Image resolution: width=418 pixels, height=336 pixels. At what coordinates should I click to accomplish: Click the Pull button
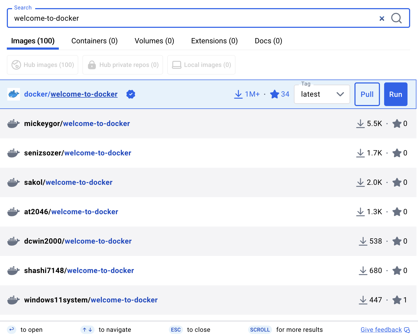[x=367, y=94]
